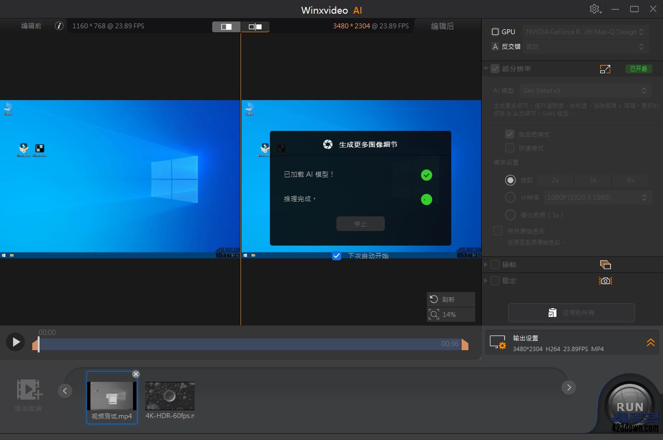Click the dialog aperture logo icon
The image size is (663, 440).
click(328, 145)
